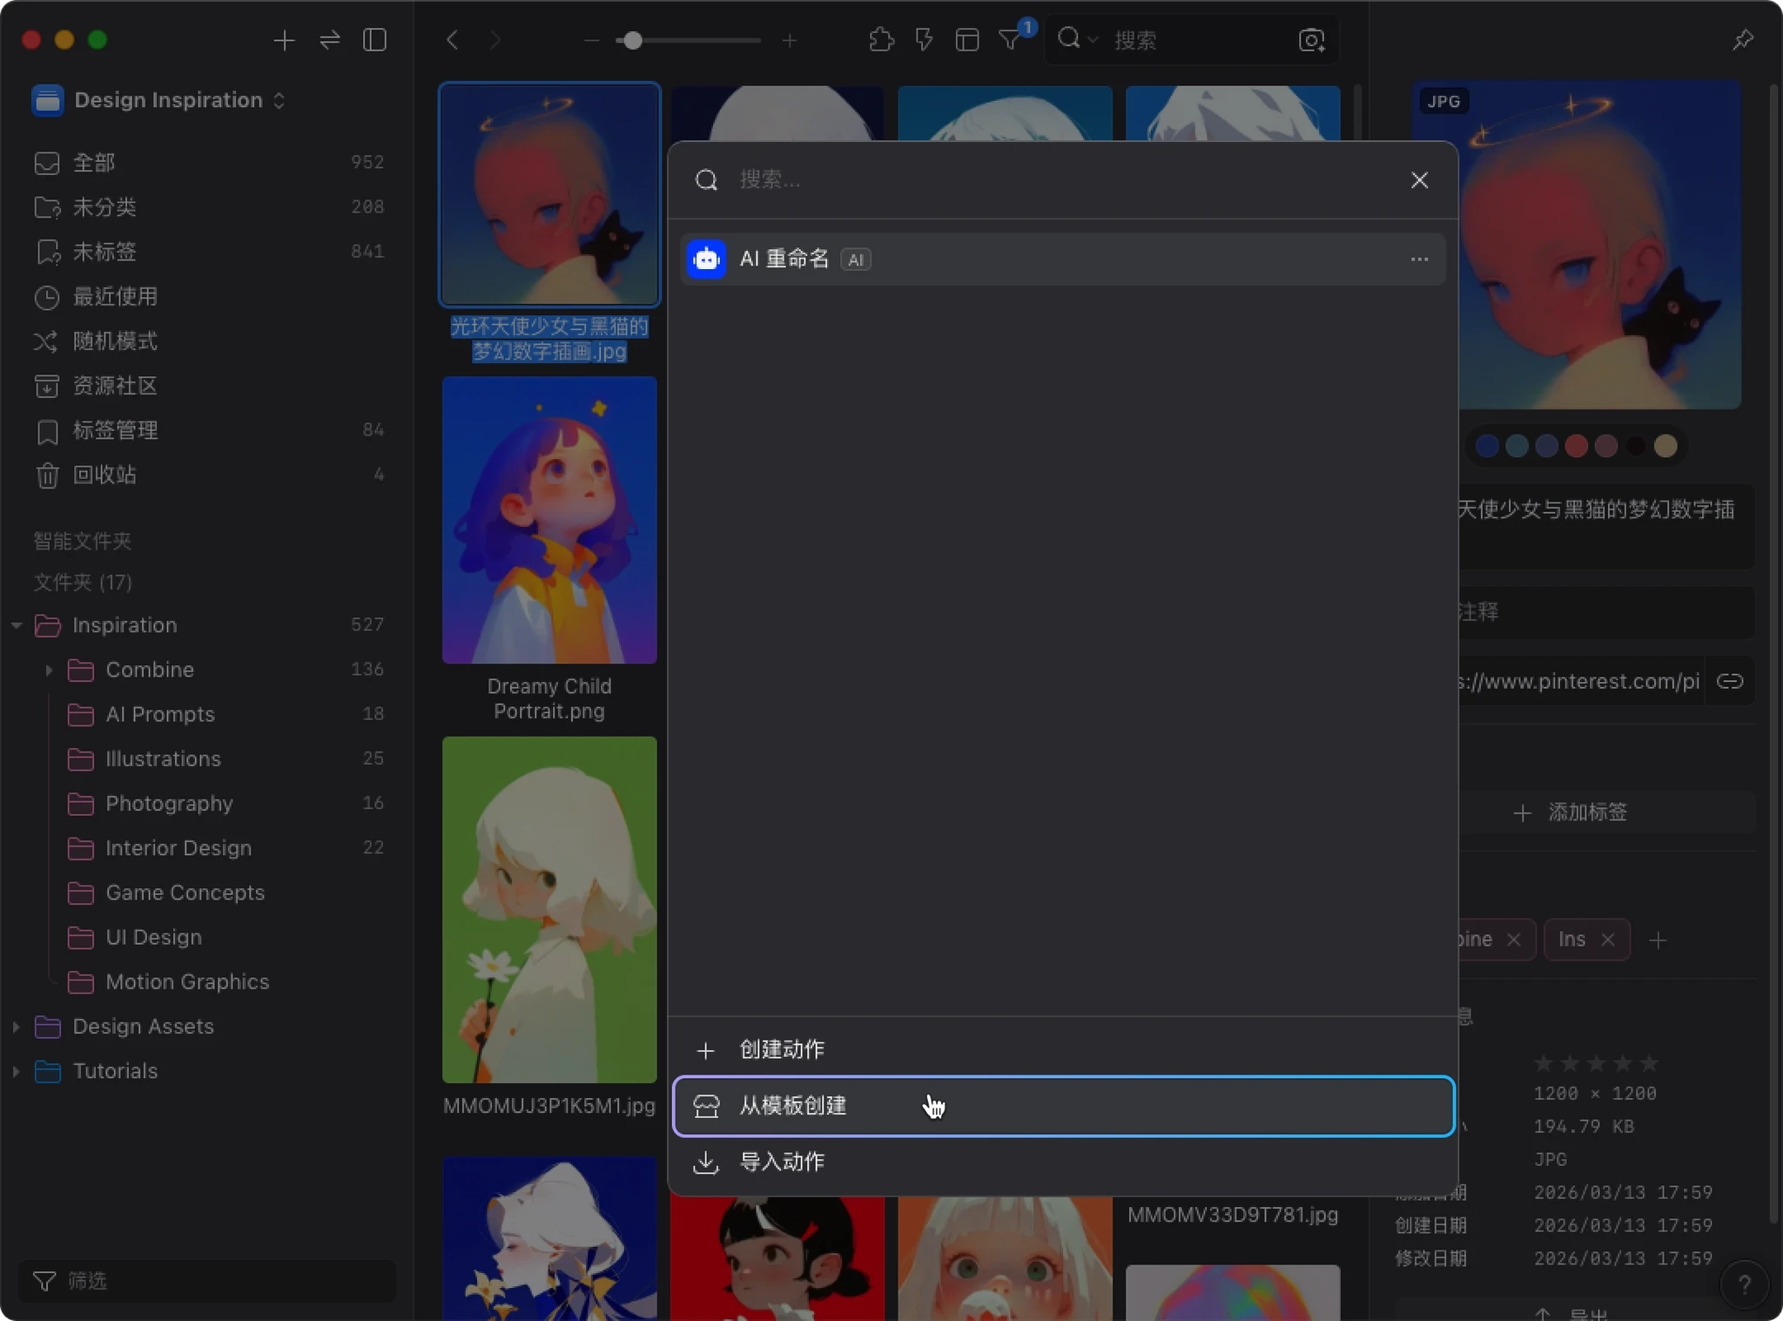This screenshot has height=1321, width=1783.
Task: Click the lightning action toolbar icon
Action: [x=924, y=40]
